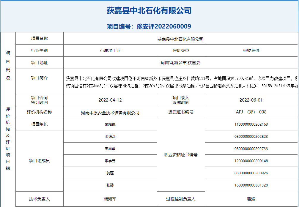Image resolution: width=299 pixels, height=207 pixels.
Task: Select technical lead name 杨海军
Action: pyautogui.click(x=110, y=199)
